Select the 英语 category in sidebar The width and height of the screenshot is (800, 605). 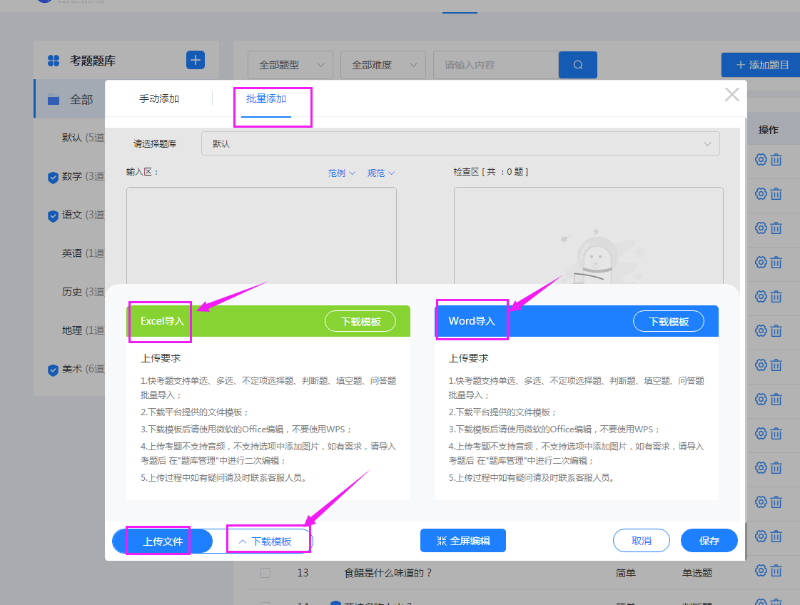83,253
